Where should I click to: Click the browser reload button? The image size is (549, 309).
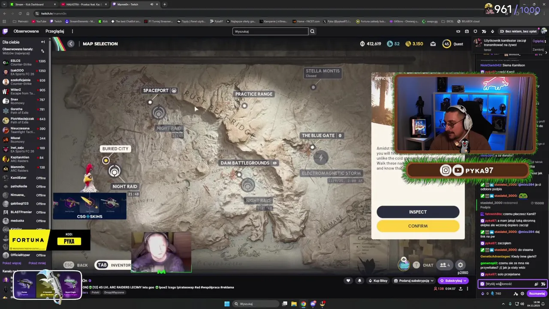click(20, 13)
